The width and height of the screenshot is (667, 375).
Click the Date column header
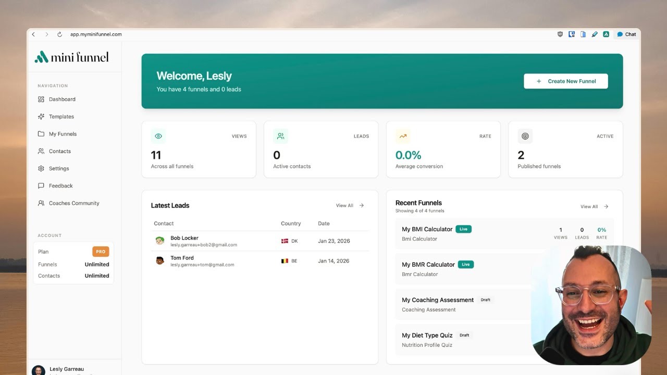[324, 223]
